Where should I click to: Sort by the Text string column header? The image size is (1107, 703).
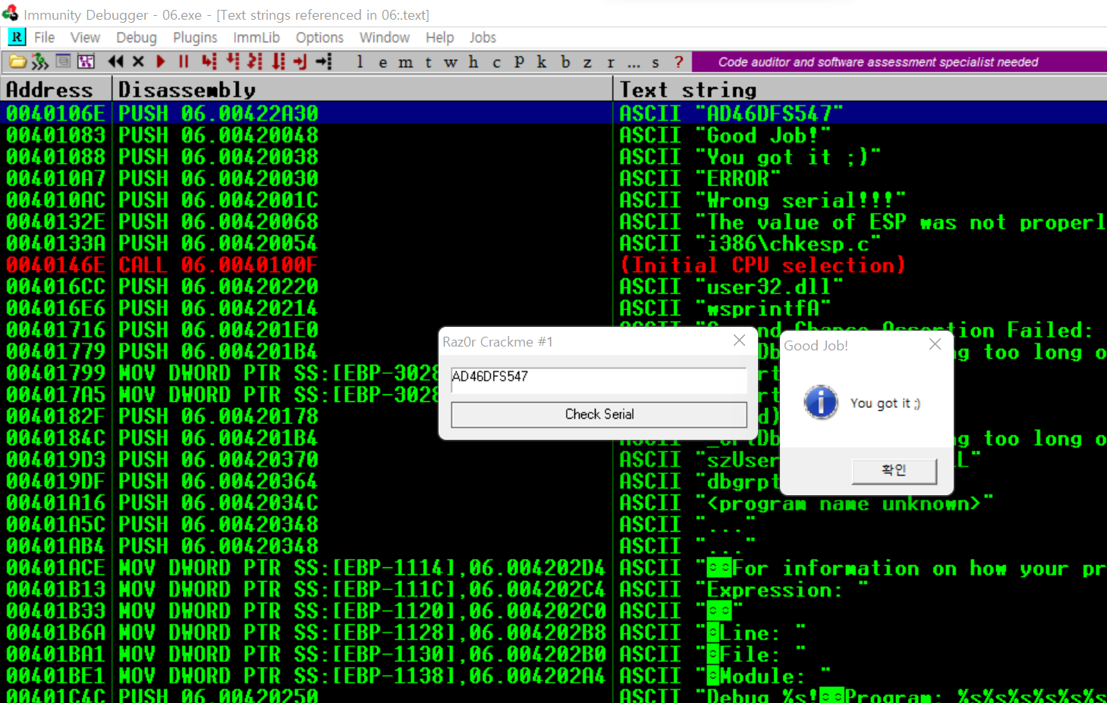[x=860, y=89]
